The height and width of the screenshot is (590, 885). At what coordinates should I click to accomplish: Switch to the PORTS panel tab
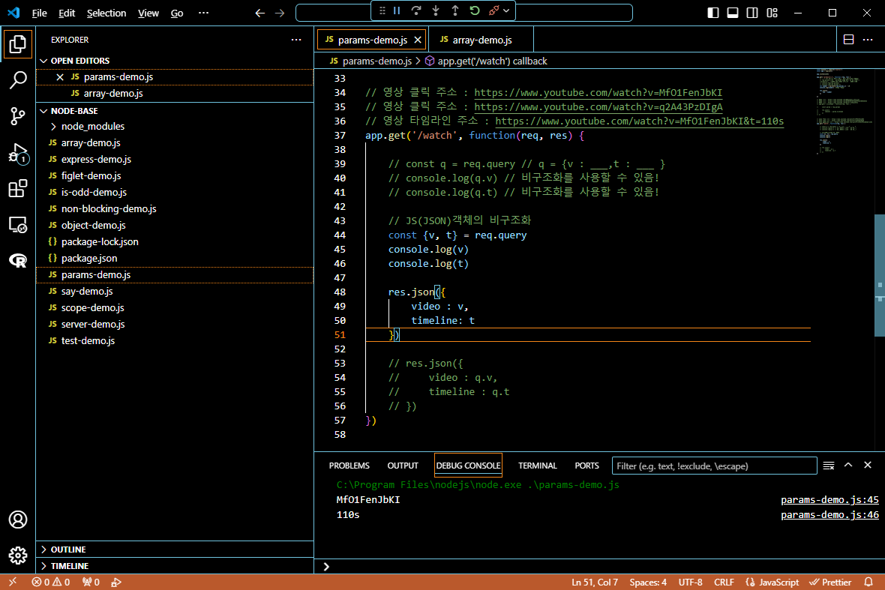coord(587,466)
